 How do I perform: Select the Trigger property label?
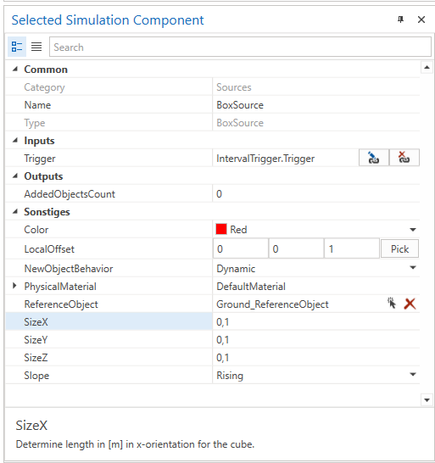tap(40, 159)
